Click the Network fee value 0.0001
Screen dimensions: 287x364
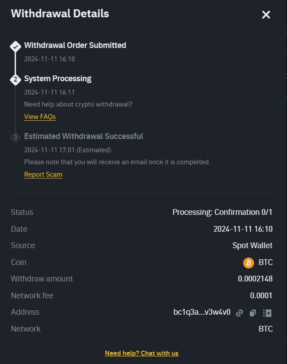(x=261, y=296)
